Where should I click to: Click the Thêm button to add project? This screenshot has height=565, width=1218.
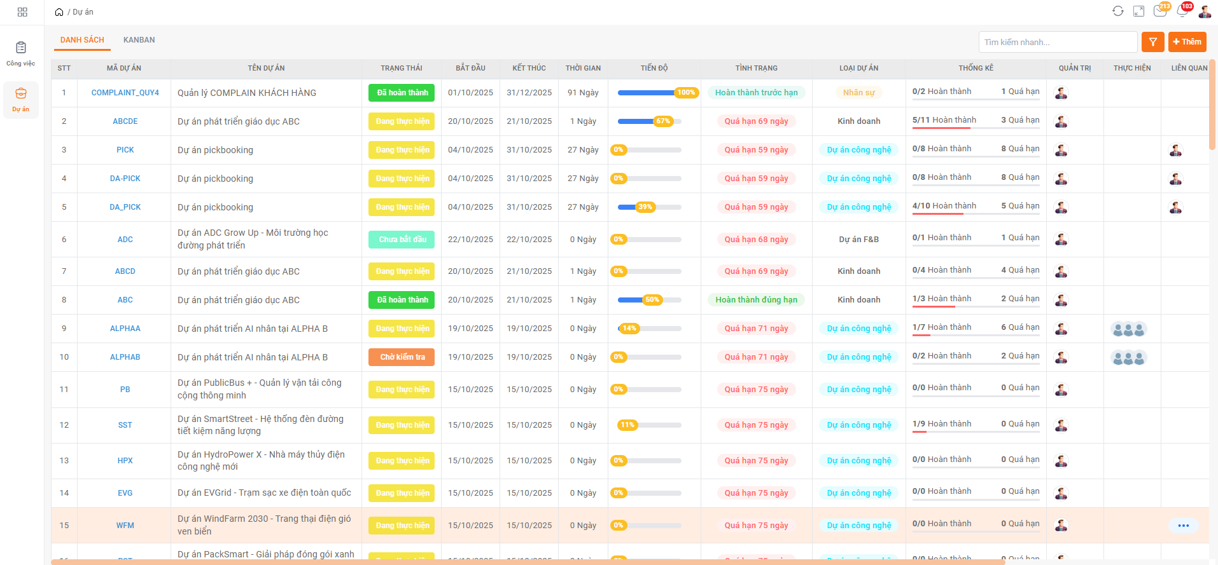(x=1187, y=42)
